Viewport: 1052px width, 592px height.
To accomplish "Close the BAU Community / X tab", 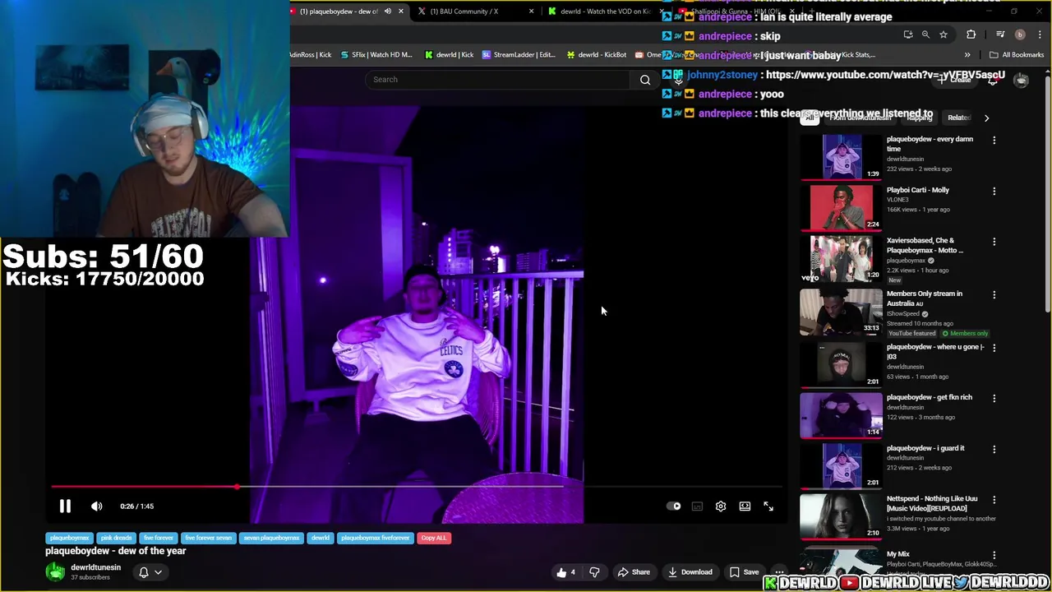I will [531, 12].
